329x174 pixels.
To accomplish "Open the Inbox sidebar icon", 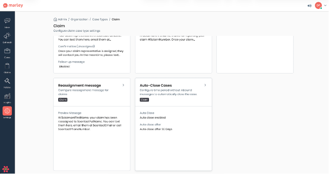I will (7, 21).
